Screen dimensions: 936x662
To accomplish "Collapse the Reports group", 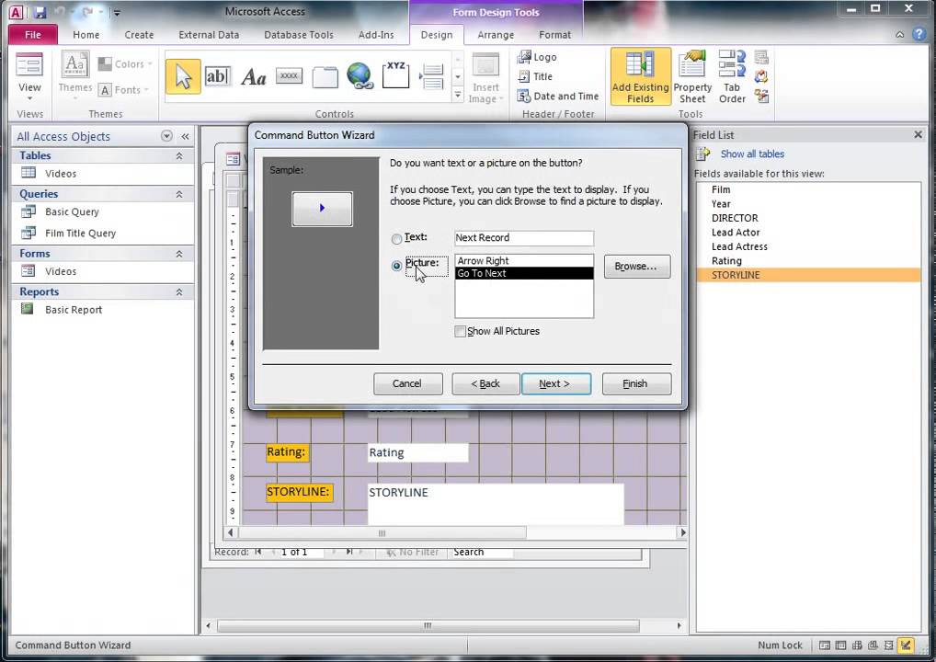I will [178, 291].
